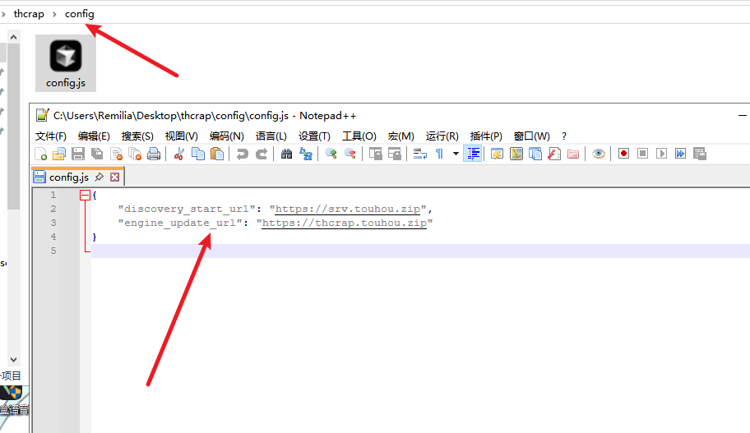Screen dimensions: 750x433
Task: Minimize the Notepad++ window
Action: coord(742,116)
